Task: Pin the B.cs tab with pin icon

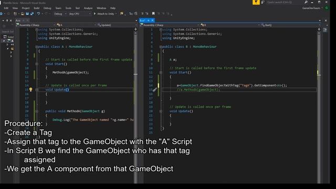Action: click(148, 20)
